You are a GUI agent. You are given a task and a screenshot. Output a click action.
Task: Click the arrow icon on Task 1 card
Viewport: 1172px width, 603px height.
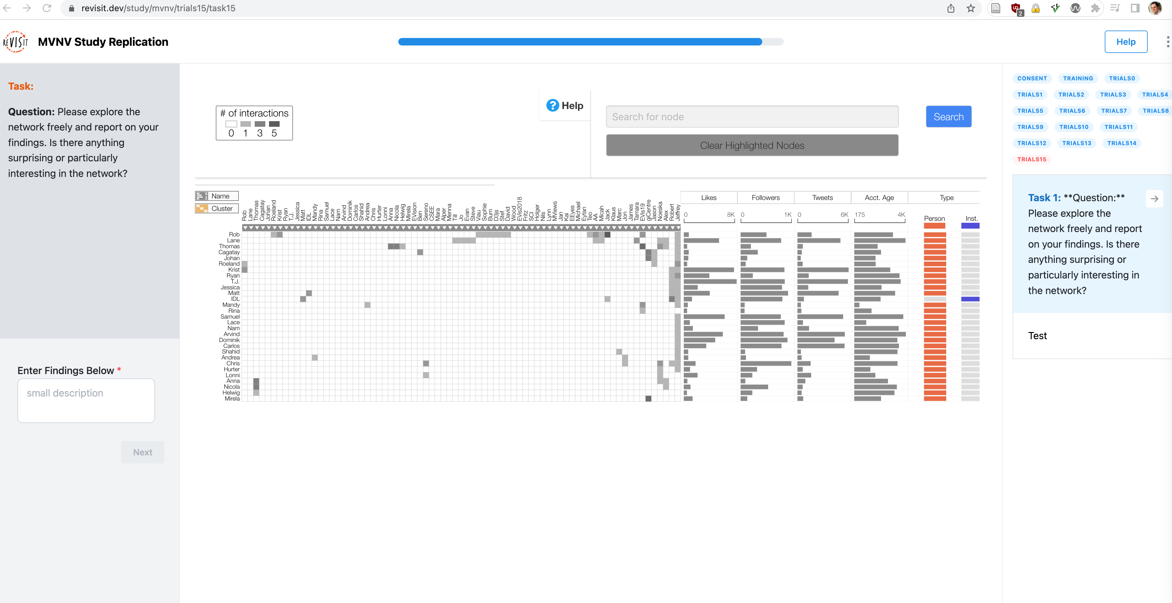(1155, 199)
